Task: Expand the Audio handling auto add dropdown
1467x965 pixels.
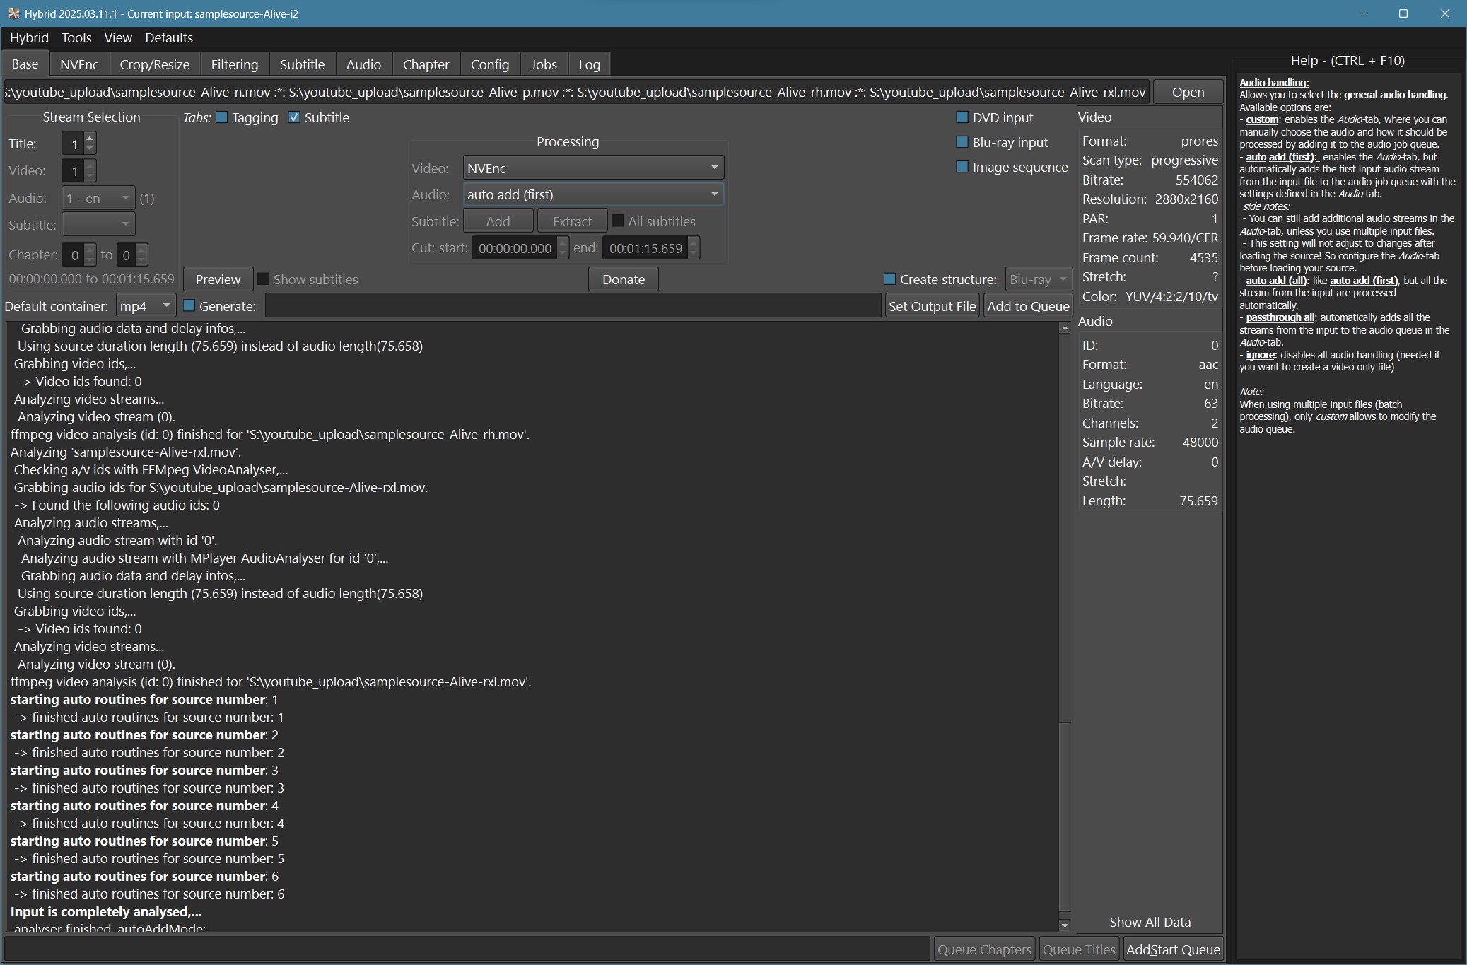Action: (593, 194)
